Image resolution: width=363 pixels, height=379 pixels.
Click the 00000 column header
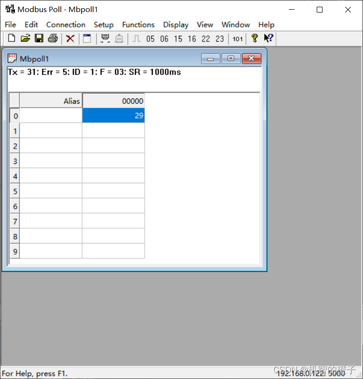click(x=114, y=101)
